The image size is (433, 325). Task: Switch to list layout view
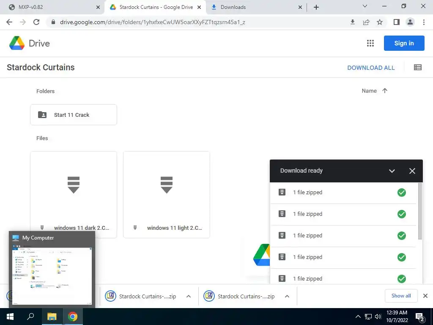417,67
